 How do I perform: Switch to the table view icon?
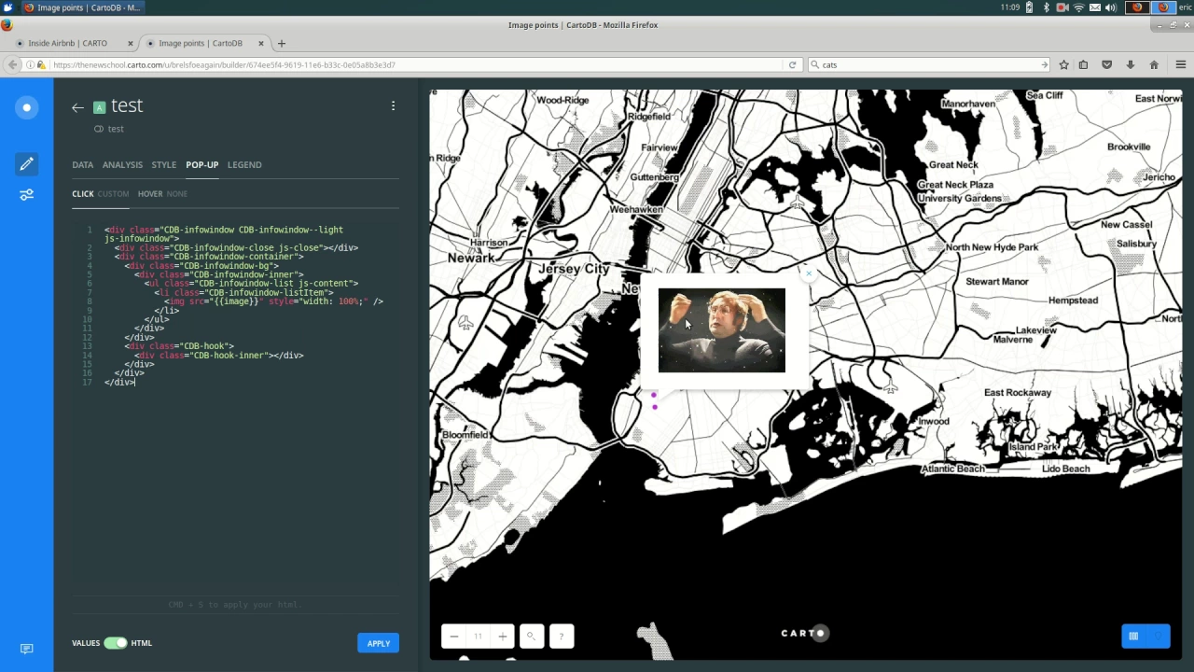[1133, 637]
